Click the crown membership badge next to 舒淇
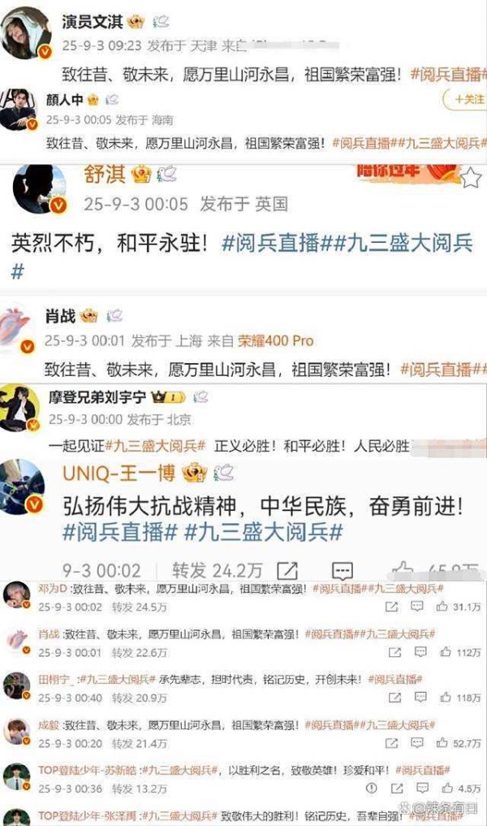Viewport: 487px width, 826px height. coord(141,173)
